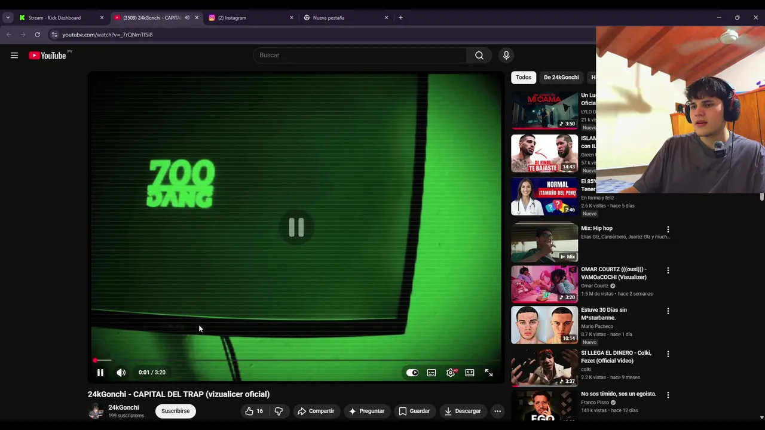Open options menu for Mix: Hip hop
This screenshot has height=430, width=765.
tap(668, 229)
